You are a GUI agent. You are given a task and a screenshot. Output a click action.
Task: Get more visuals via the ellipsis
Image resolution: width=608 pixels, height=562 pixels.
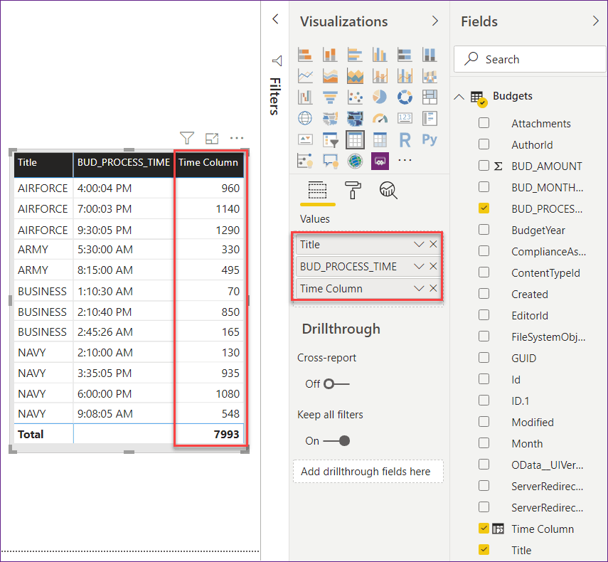[x=405, y=160]
